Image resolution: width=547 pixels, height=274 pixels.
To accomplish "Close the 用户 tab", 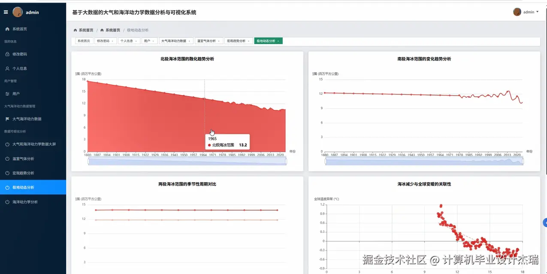I will [x=154, y=41].
